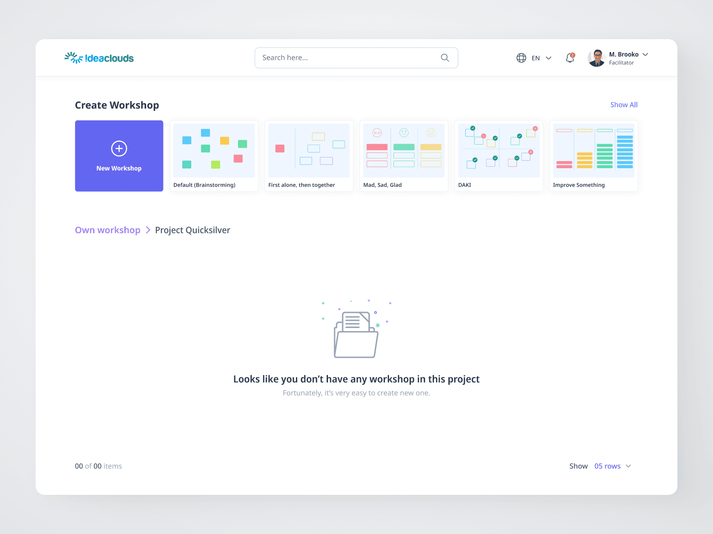Click the Ideaclouds logo

pos(99,58)
